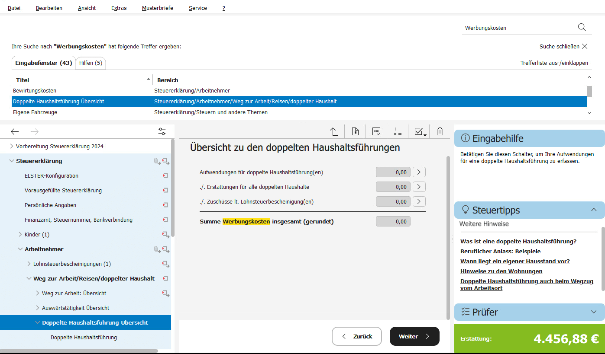Click paperclip icon on Arbeitnehmer row
Image resolution: width=605 pixels, height=354 pixels.
pos(157,249)
